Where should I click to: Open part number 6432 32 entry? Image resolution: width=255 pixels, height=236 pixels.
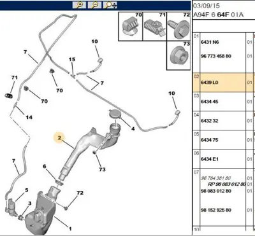[210, 121]
